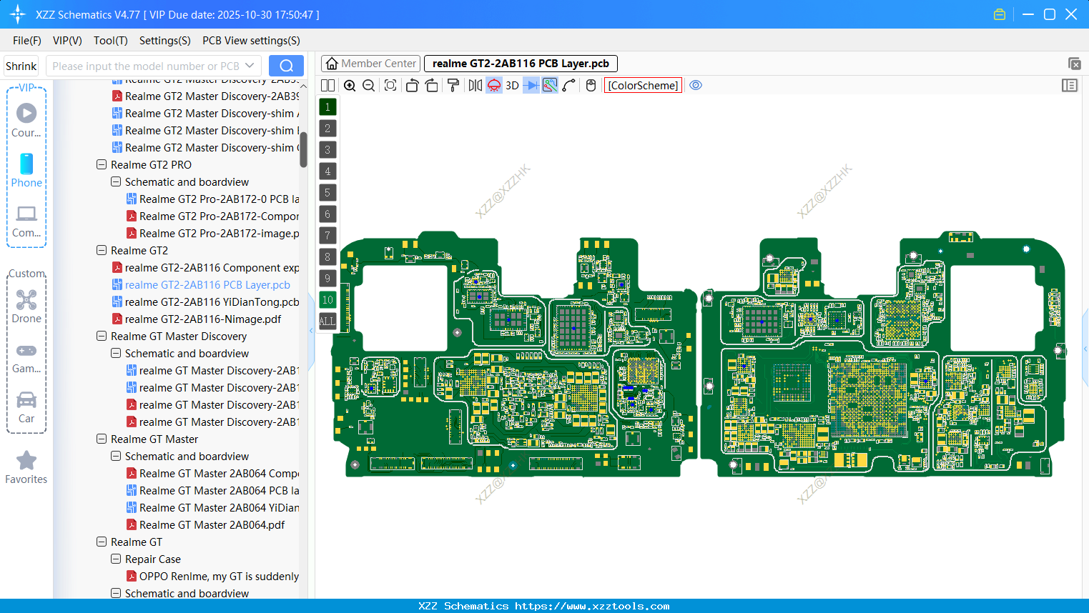Screen dimensions: 1089x613
Task: Toggle the red dome light icon
Action: click(x=494, y=86)
